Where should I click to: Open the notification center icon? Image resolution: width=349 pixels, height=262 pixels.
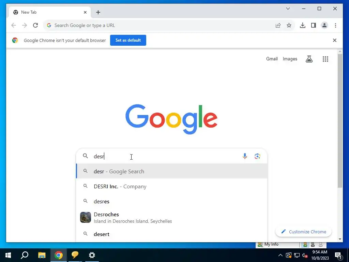point(338,255)
